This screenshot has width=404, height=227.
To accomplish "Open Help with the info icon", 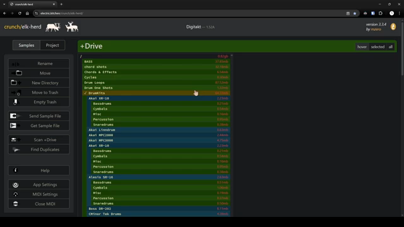I will (x=39, y=170).
